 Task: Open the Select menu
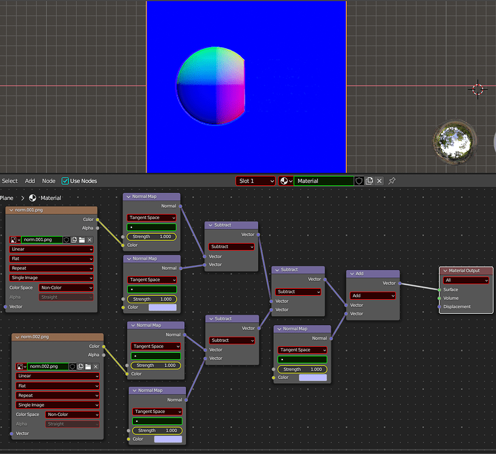click(10, 181)
